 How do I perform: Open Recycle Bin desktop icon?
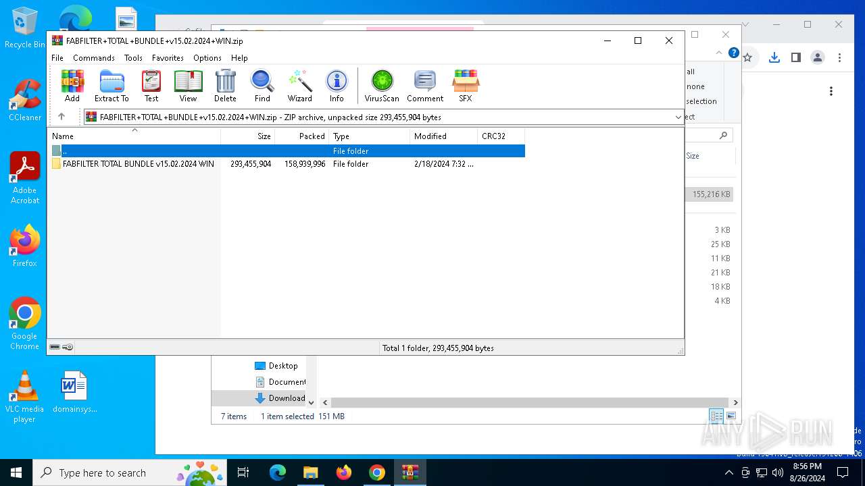coord(25,28)
